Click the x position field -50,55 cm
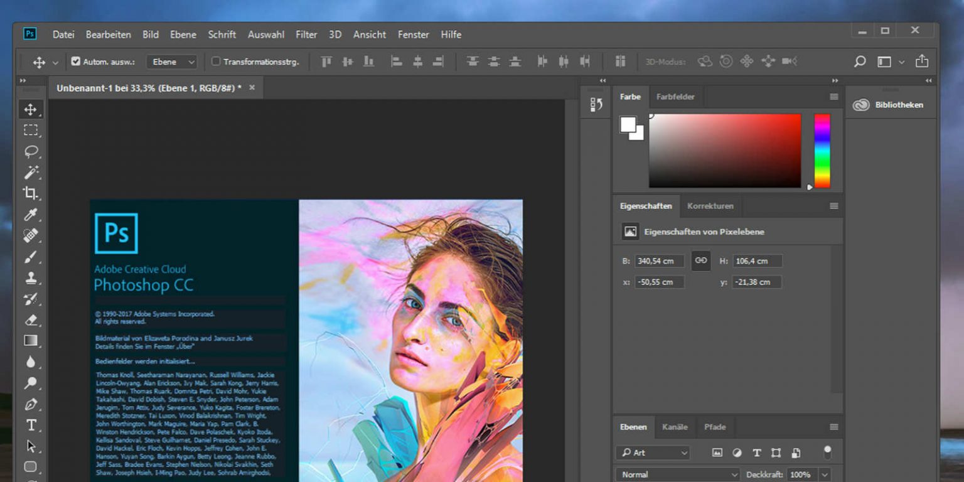This screenshot has width=964, height=482. [660, 282]
